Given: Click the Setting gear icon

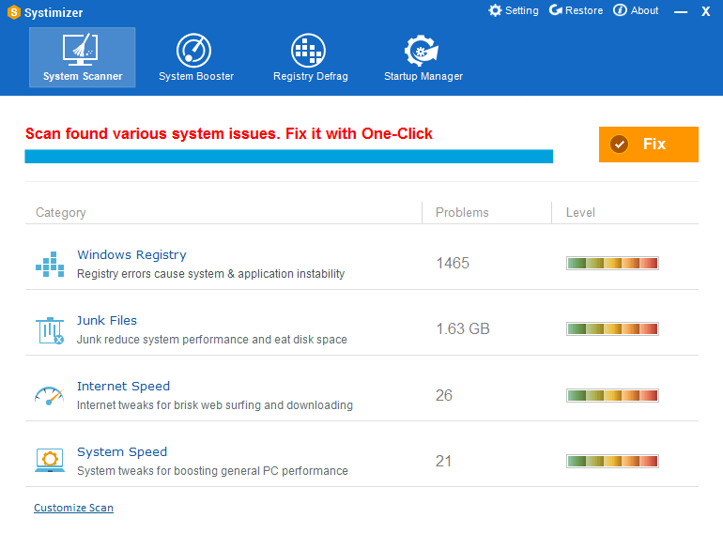Looking at the screenshot, I should 495,10.
